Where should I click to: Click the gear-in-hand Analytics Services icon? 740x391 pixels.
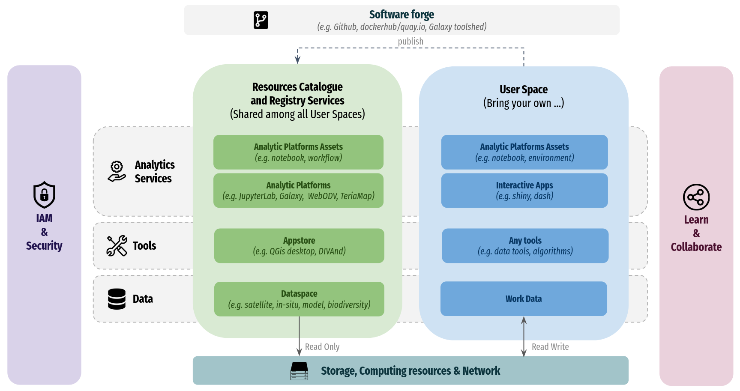click(x=117, y=171)
